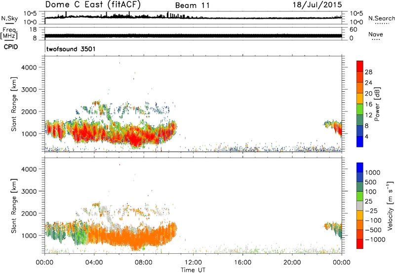This screenshot has height=273, width=395.
Task: Click the '28' tick on Power colorbar
Action: coord(368,72)
